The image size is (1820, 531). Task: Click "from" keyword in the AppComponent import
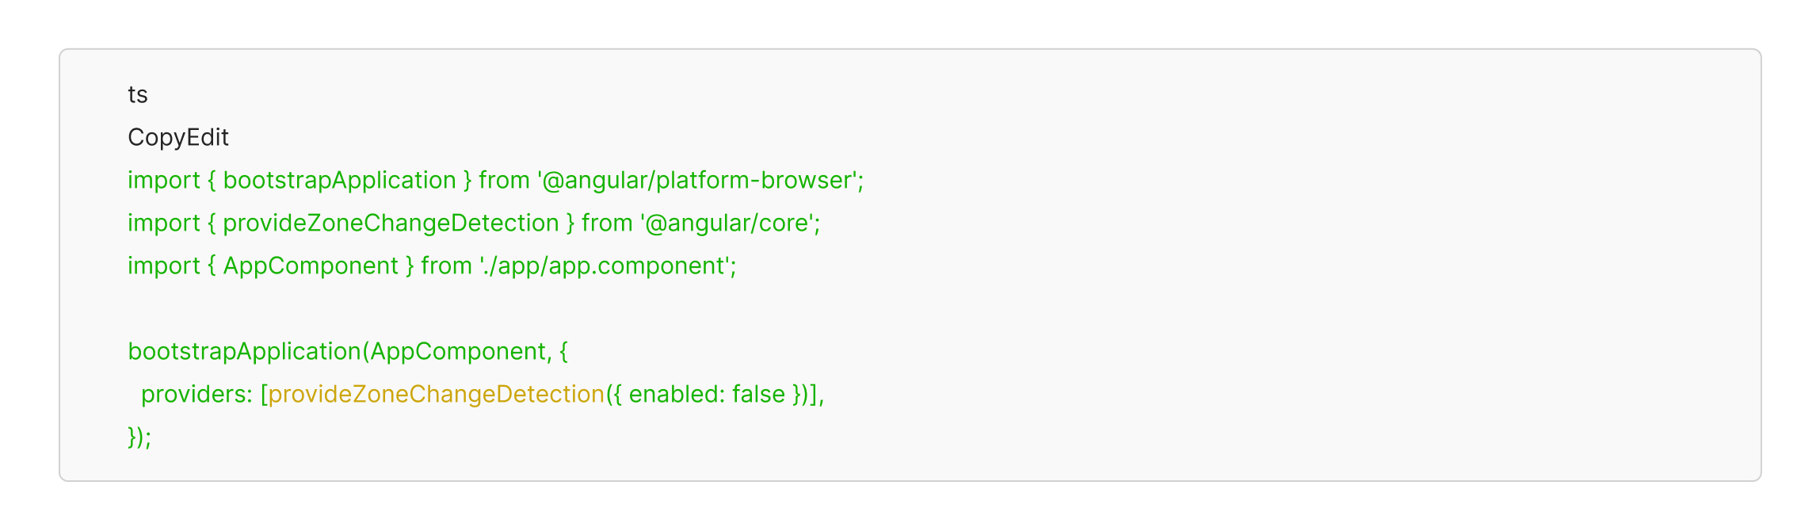(x=446, y=266)
